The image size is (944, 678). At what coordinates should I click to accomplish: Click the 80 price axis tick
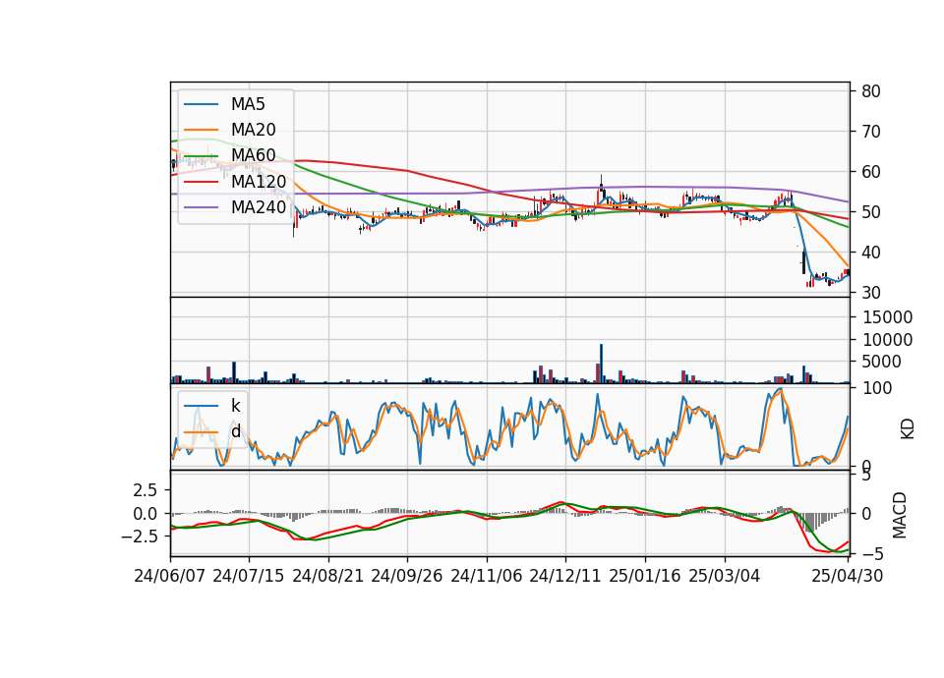point(871,91)
